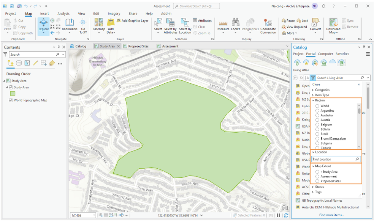List Contents by data source
The height and width of the screenshot is (221, 374).
19,63
